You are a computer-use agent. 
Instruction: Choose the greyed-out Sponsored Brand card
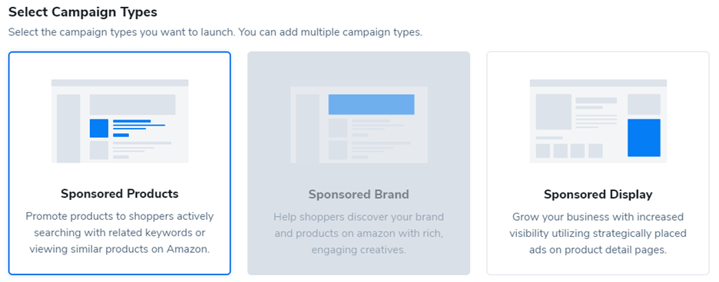point(359,163)
